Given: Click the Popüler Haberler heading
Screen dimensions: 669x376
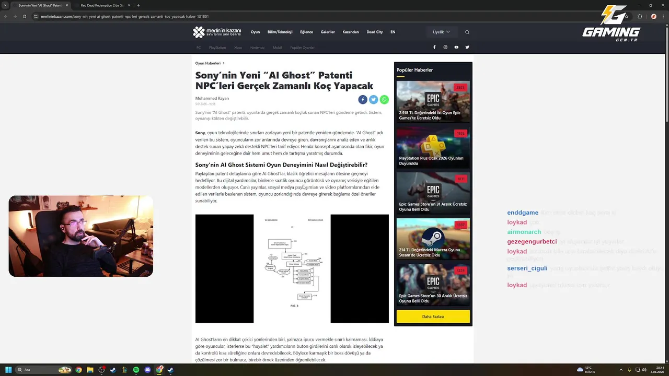Looking at the screenshot, I should [414, 70].
